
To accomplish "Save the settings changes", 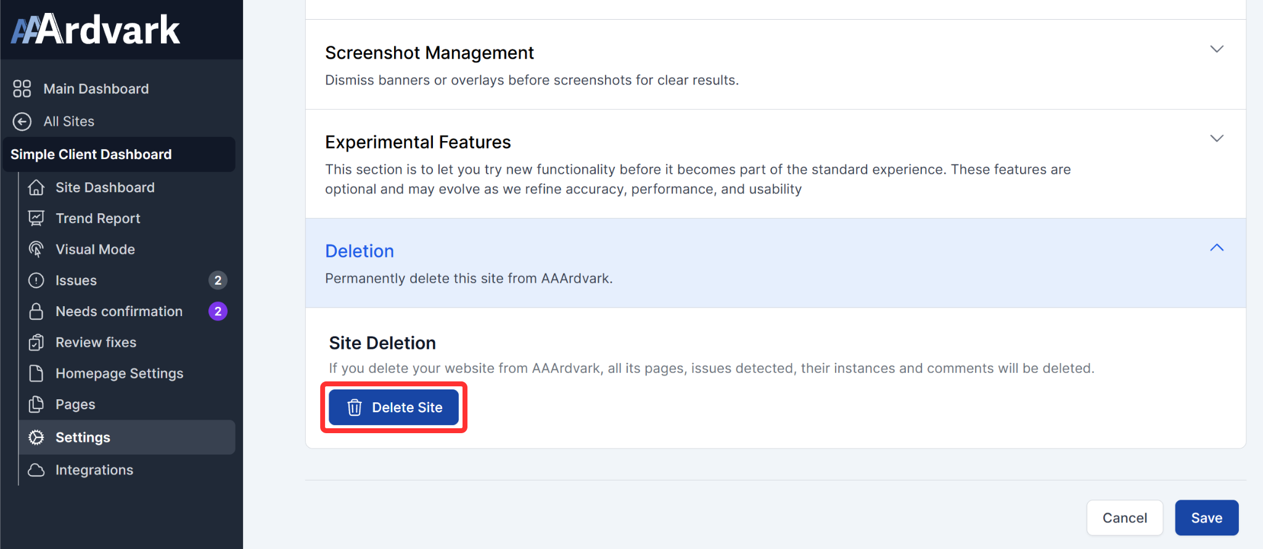I will coord(1206,518).
